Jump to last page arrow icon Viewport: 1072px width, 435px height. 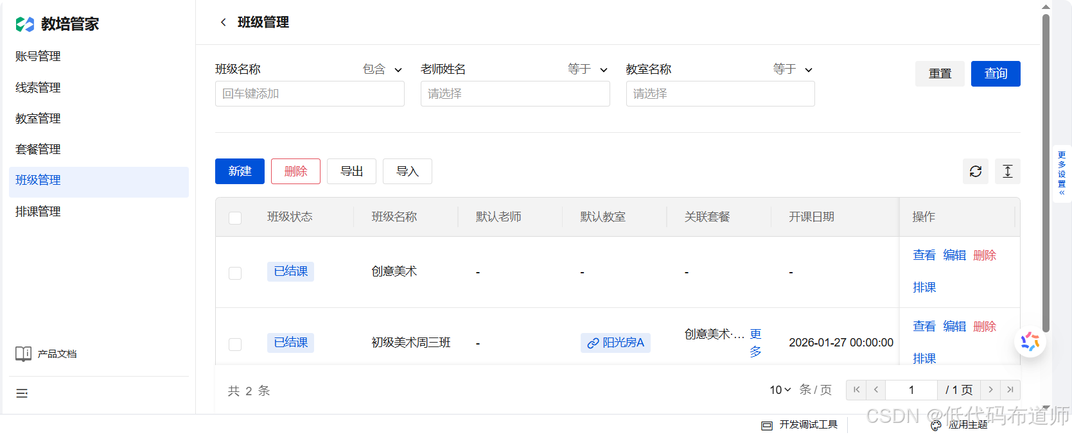pyautogui.click(x=1010, y=390)
